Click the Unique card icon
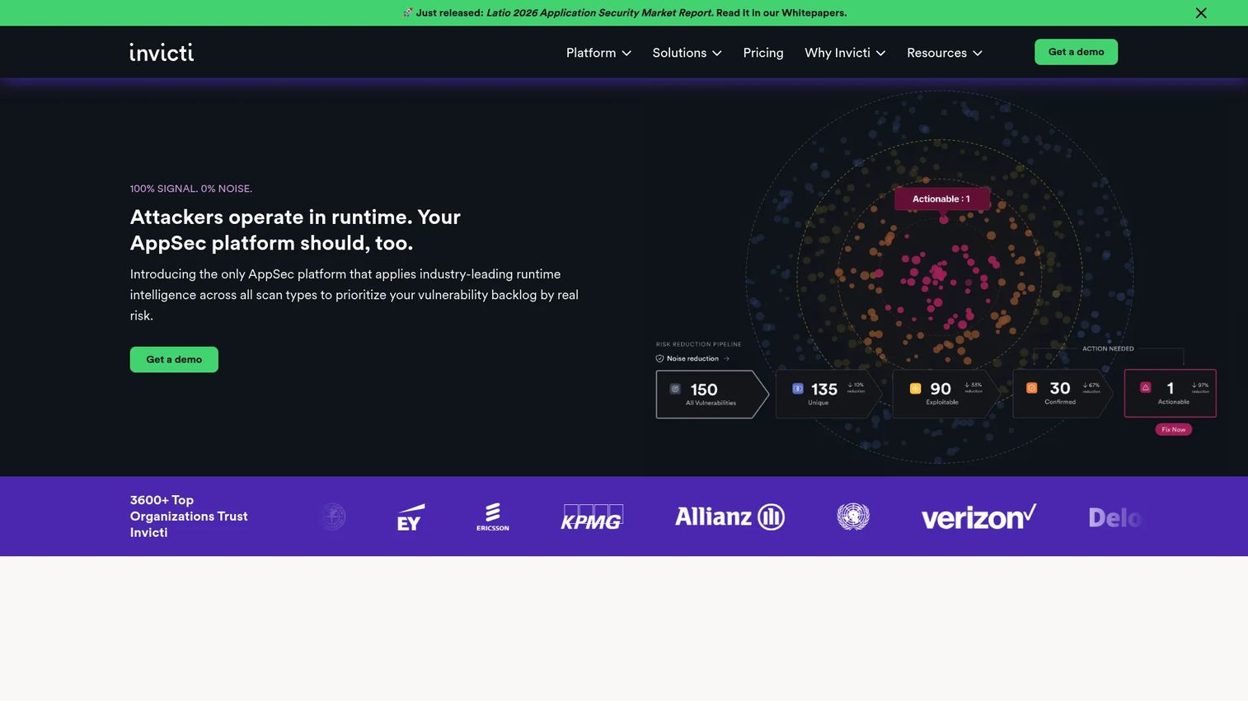 pos(798,389)
